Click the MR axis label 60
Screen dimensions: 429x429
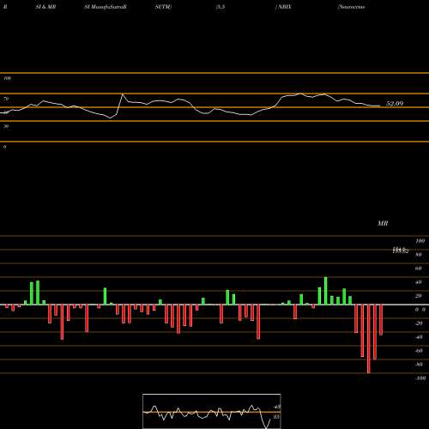click(418, 269)
